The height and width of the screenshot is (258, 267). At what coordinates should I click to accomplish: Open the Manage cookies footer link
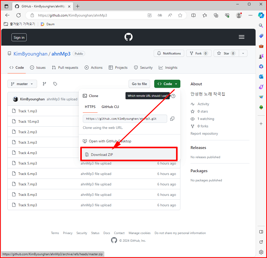pyautogui.click(x=139, y=233)
